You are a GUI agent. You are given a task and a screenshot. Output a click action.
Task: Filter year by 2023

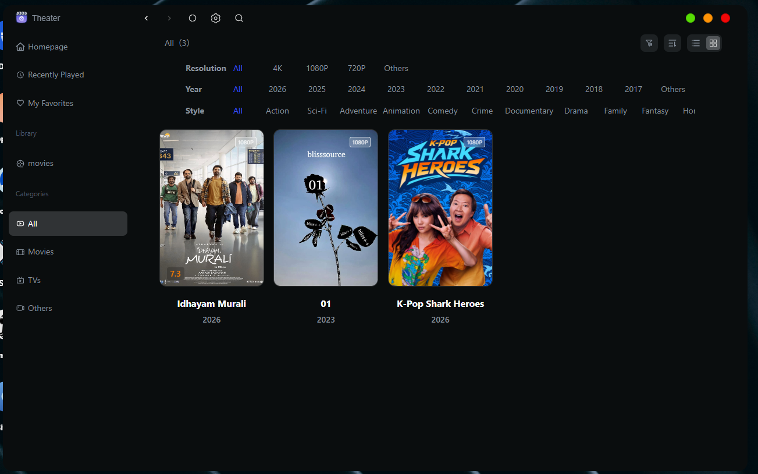point(396,89)
